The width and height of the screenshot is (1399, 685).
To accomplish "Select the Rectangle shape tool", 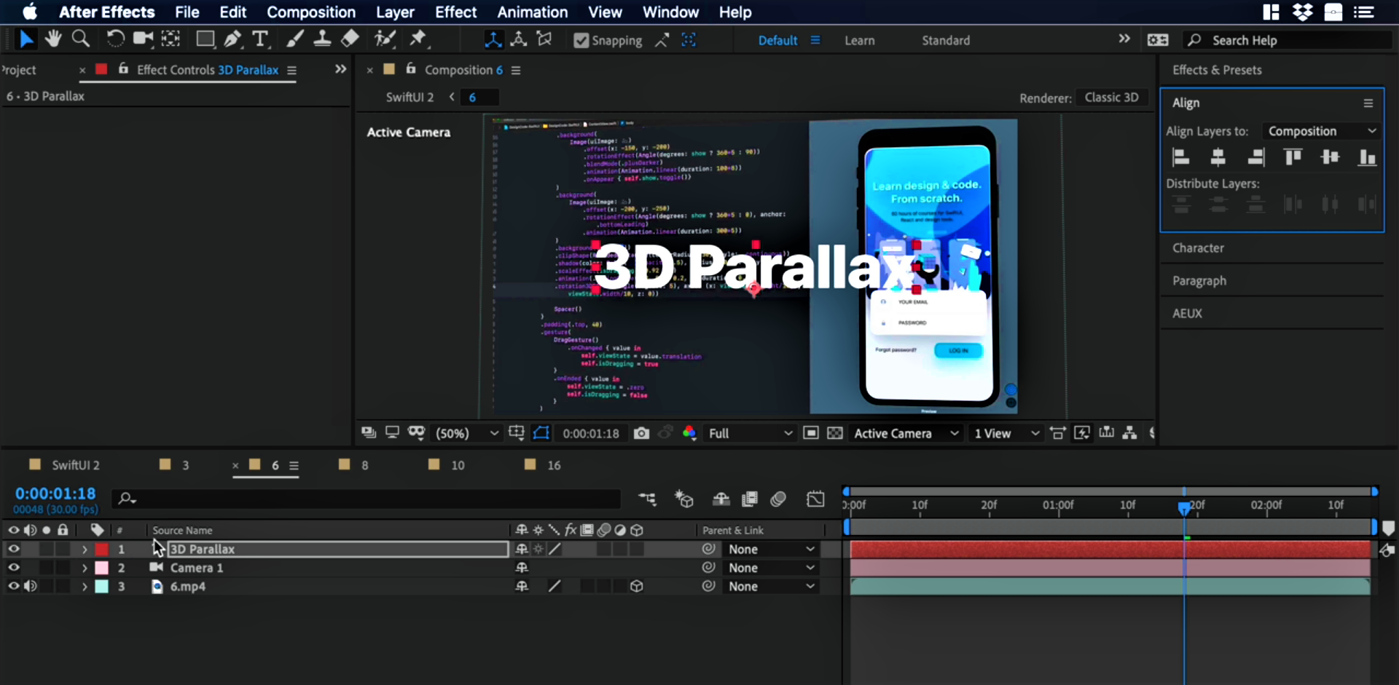I will [x=205, y=39].
